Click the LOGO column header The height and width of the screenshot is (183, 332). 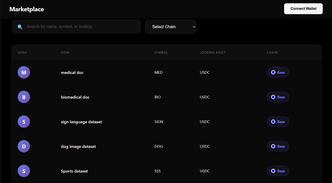click(x=22, y=53)
